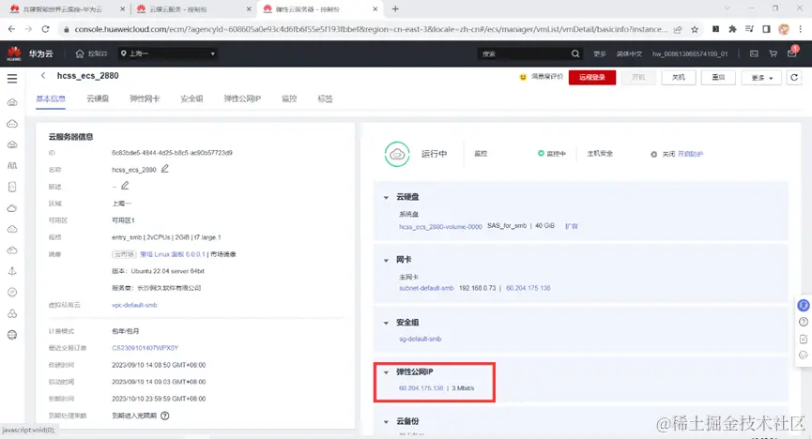Collapse the 云硬盘 section
812x439 pixels.
pyautogui.click(x=386, y=197)
